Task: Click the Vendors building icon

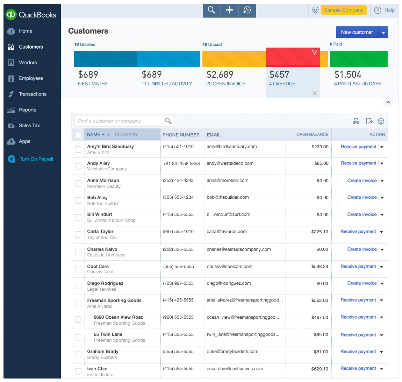Action: point(11,63)
